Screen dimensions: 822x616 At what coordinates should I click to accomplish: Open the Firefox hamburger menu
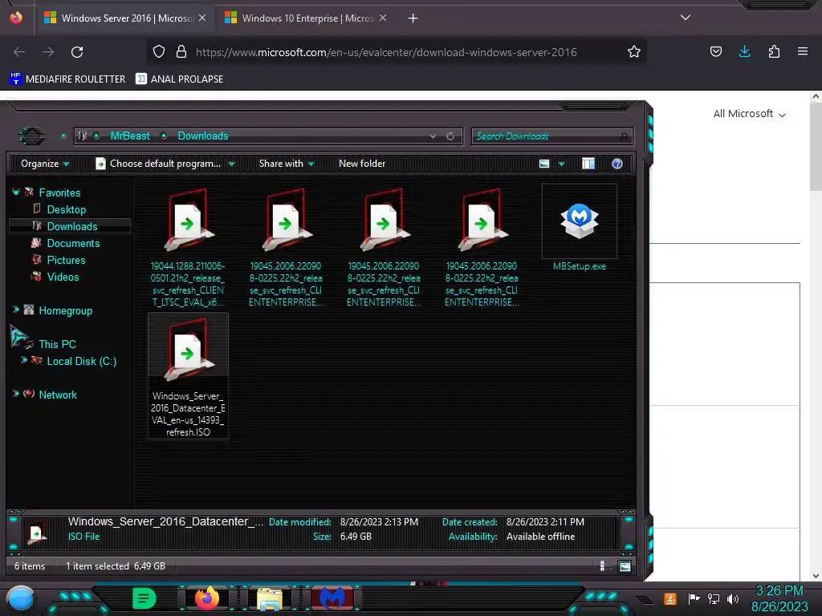coord(803,51)
